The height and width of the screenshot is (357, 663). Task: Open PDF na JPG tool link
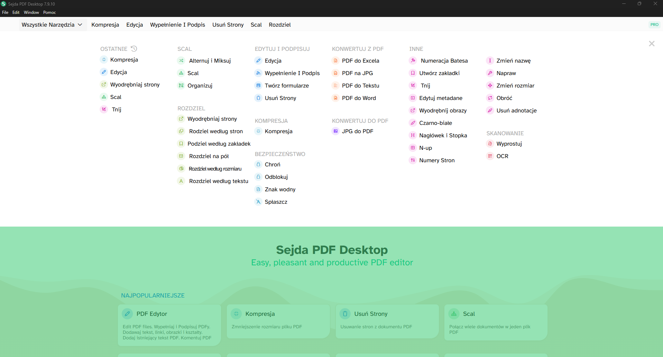point(358,73)
